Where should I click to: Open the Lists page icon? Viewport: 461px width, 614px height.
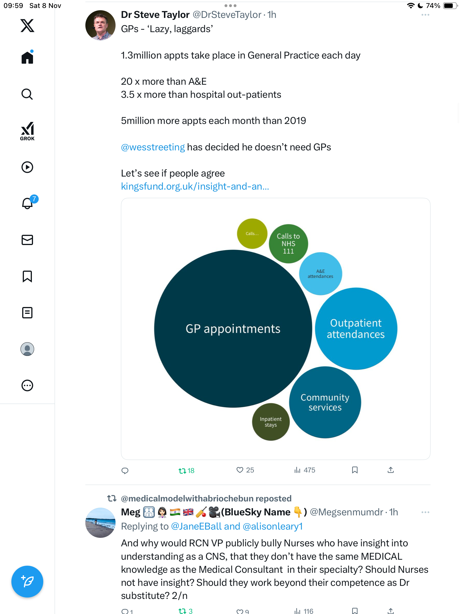pyautogui.click(x=27, y=313)
